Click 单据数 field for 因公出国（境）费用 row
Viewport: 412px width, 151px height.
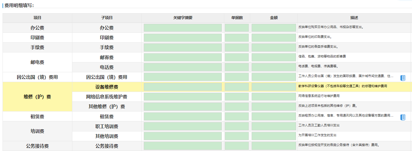coord(237,77)
